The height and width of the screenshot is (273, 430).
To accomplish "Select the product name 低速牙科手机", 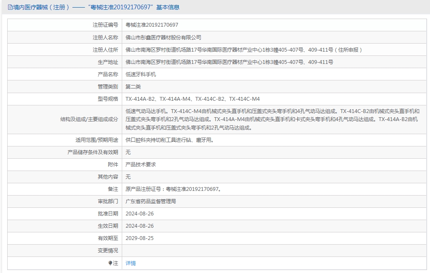I will [141, 74].
